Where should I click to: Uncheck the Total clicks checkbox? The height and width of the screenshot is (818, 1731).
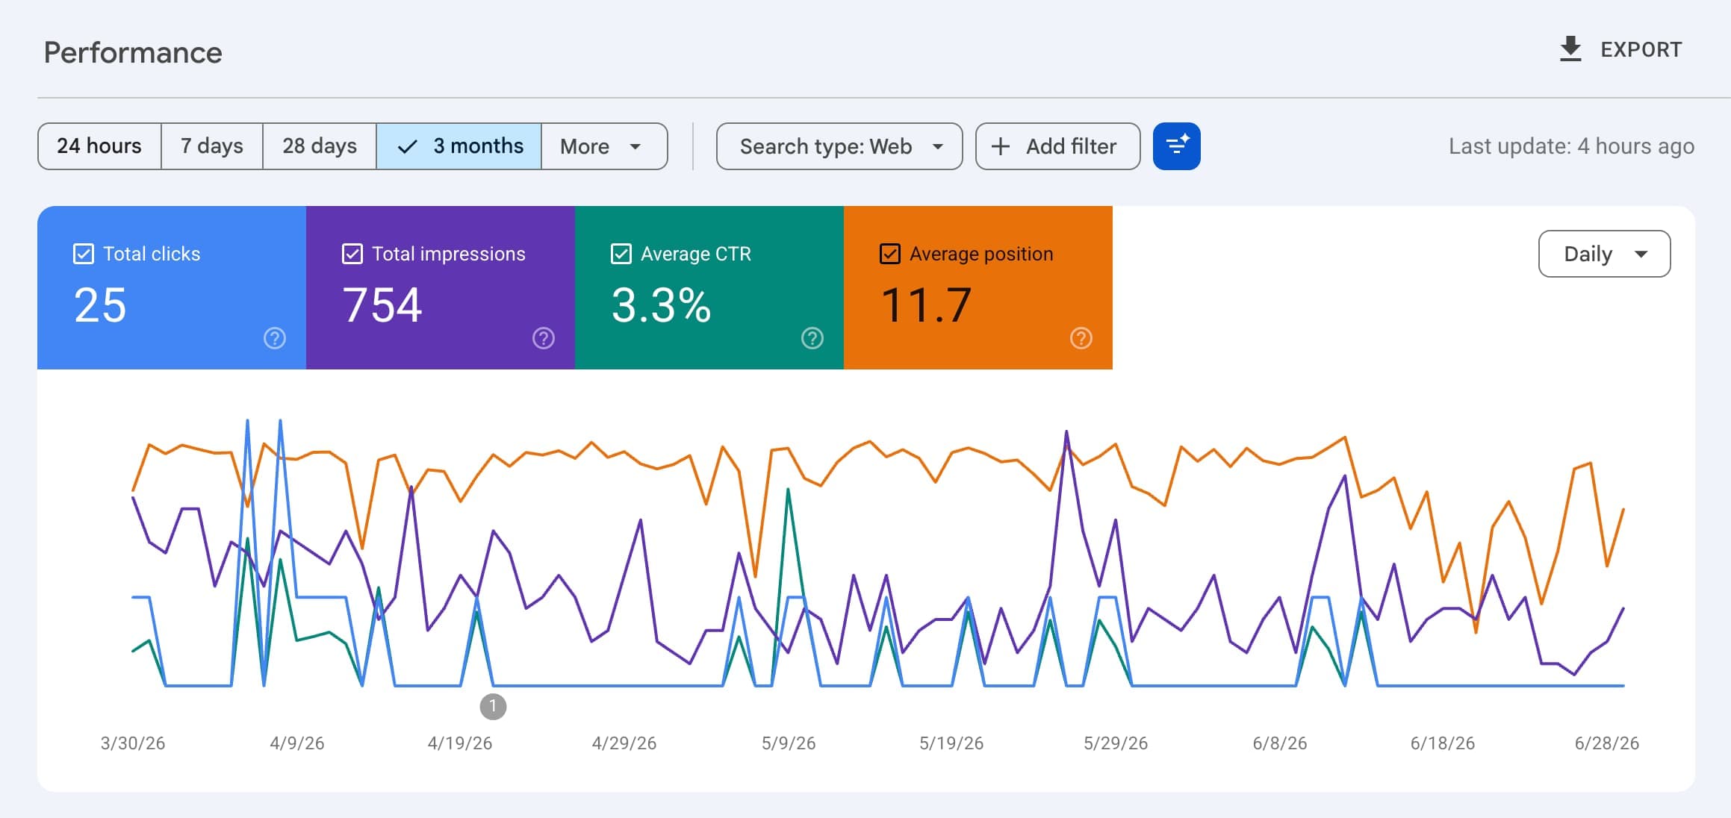(x=84, y=254)
